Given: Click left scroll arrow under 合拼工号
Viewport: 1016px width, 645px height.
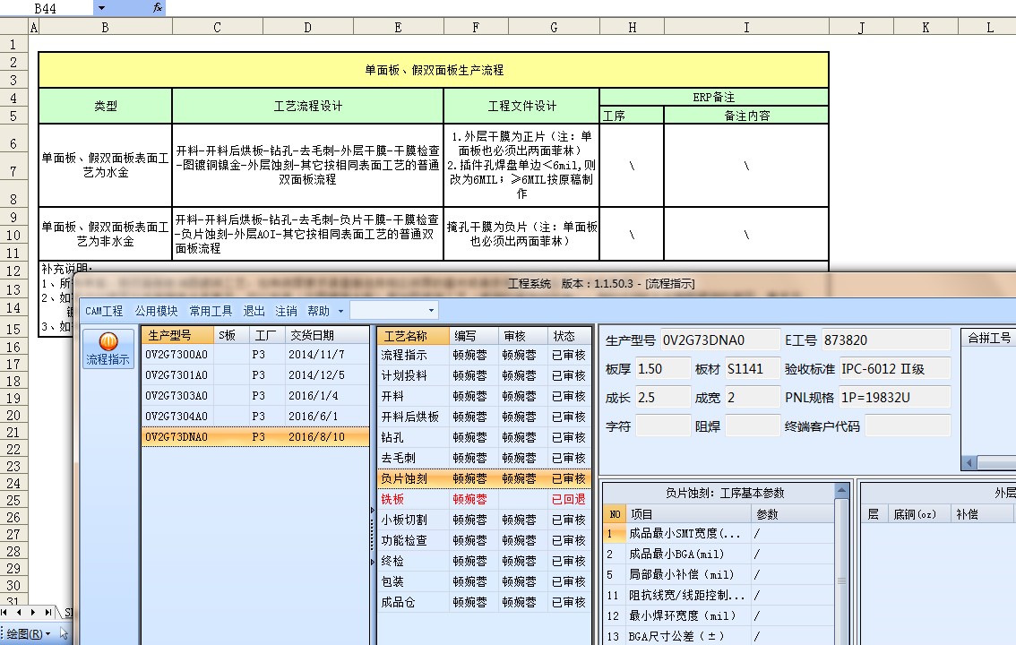Looking at the screenshot, I should (x=969, y=463).
